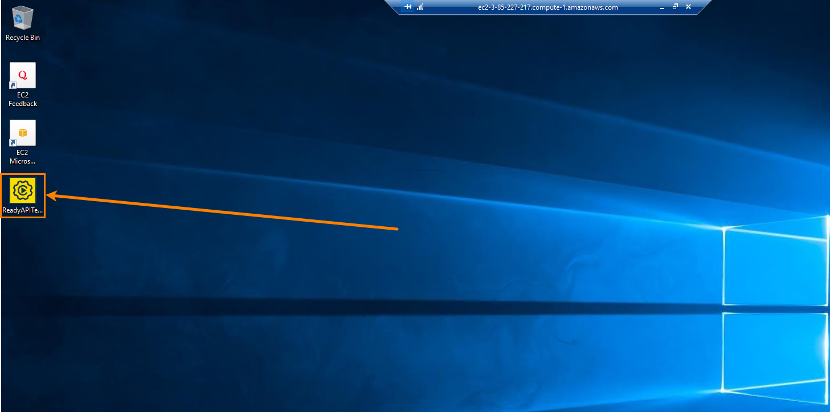The width and height of the screenshot is (830, 412).
Task: Toggle the pin on the remote connection bar
Action: [x=408, y=7]
